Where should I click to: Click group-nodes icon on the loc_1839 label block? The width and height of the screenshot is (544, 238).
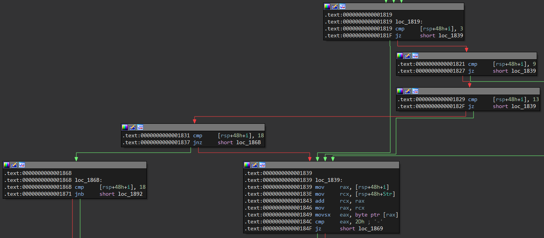[262, 165]
